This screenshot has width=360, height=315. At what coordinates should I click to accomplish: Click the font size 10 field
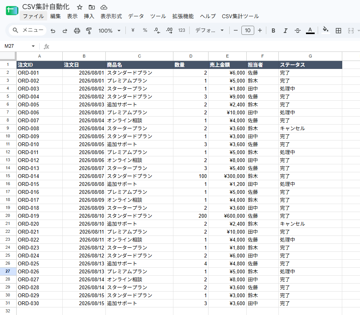pos(248,30)
